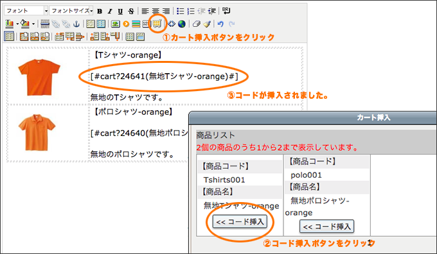This screenshot has height=254, width=437.
Task: Click the globe icon in toolbar
Action: (x=182, y=24)
